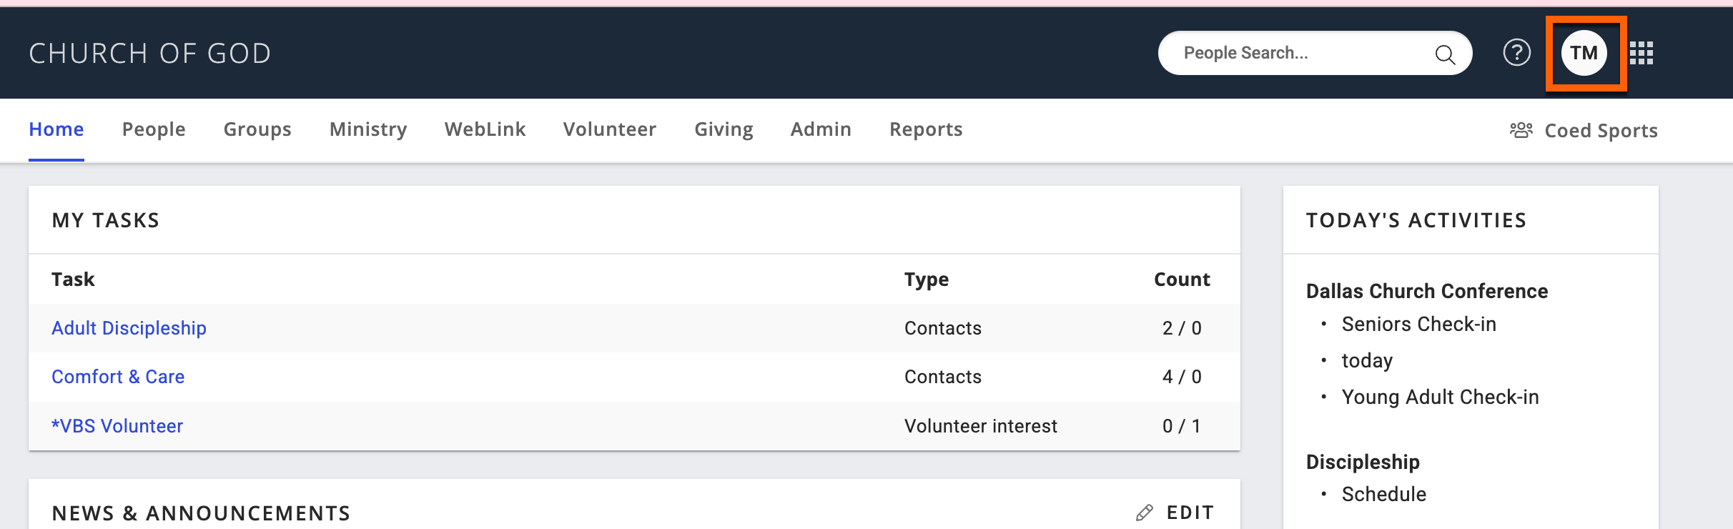Open the help question mark icon

coord(1516,52)
